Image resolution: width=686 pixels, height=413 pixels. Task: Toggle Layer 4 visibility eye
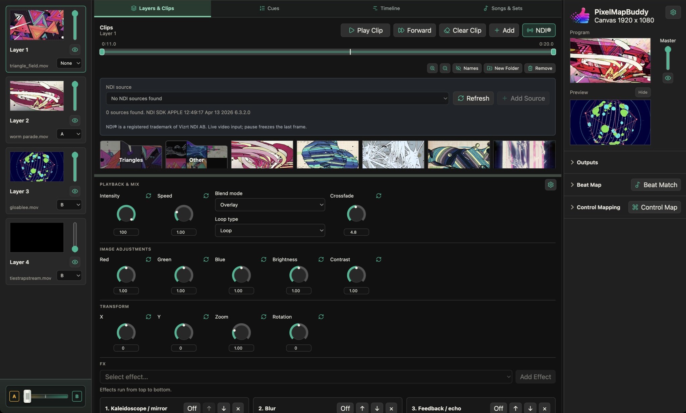coord(75,262)
